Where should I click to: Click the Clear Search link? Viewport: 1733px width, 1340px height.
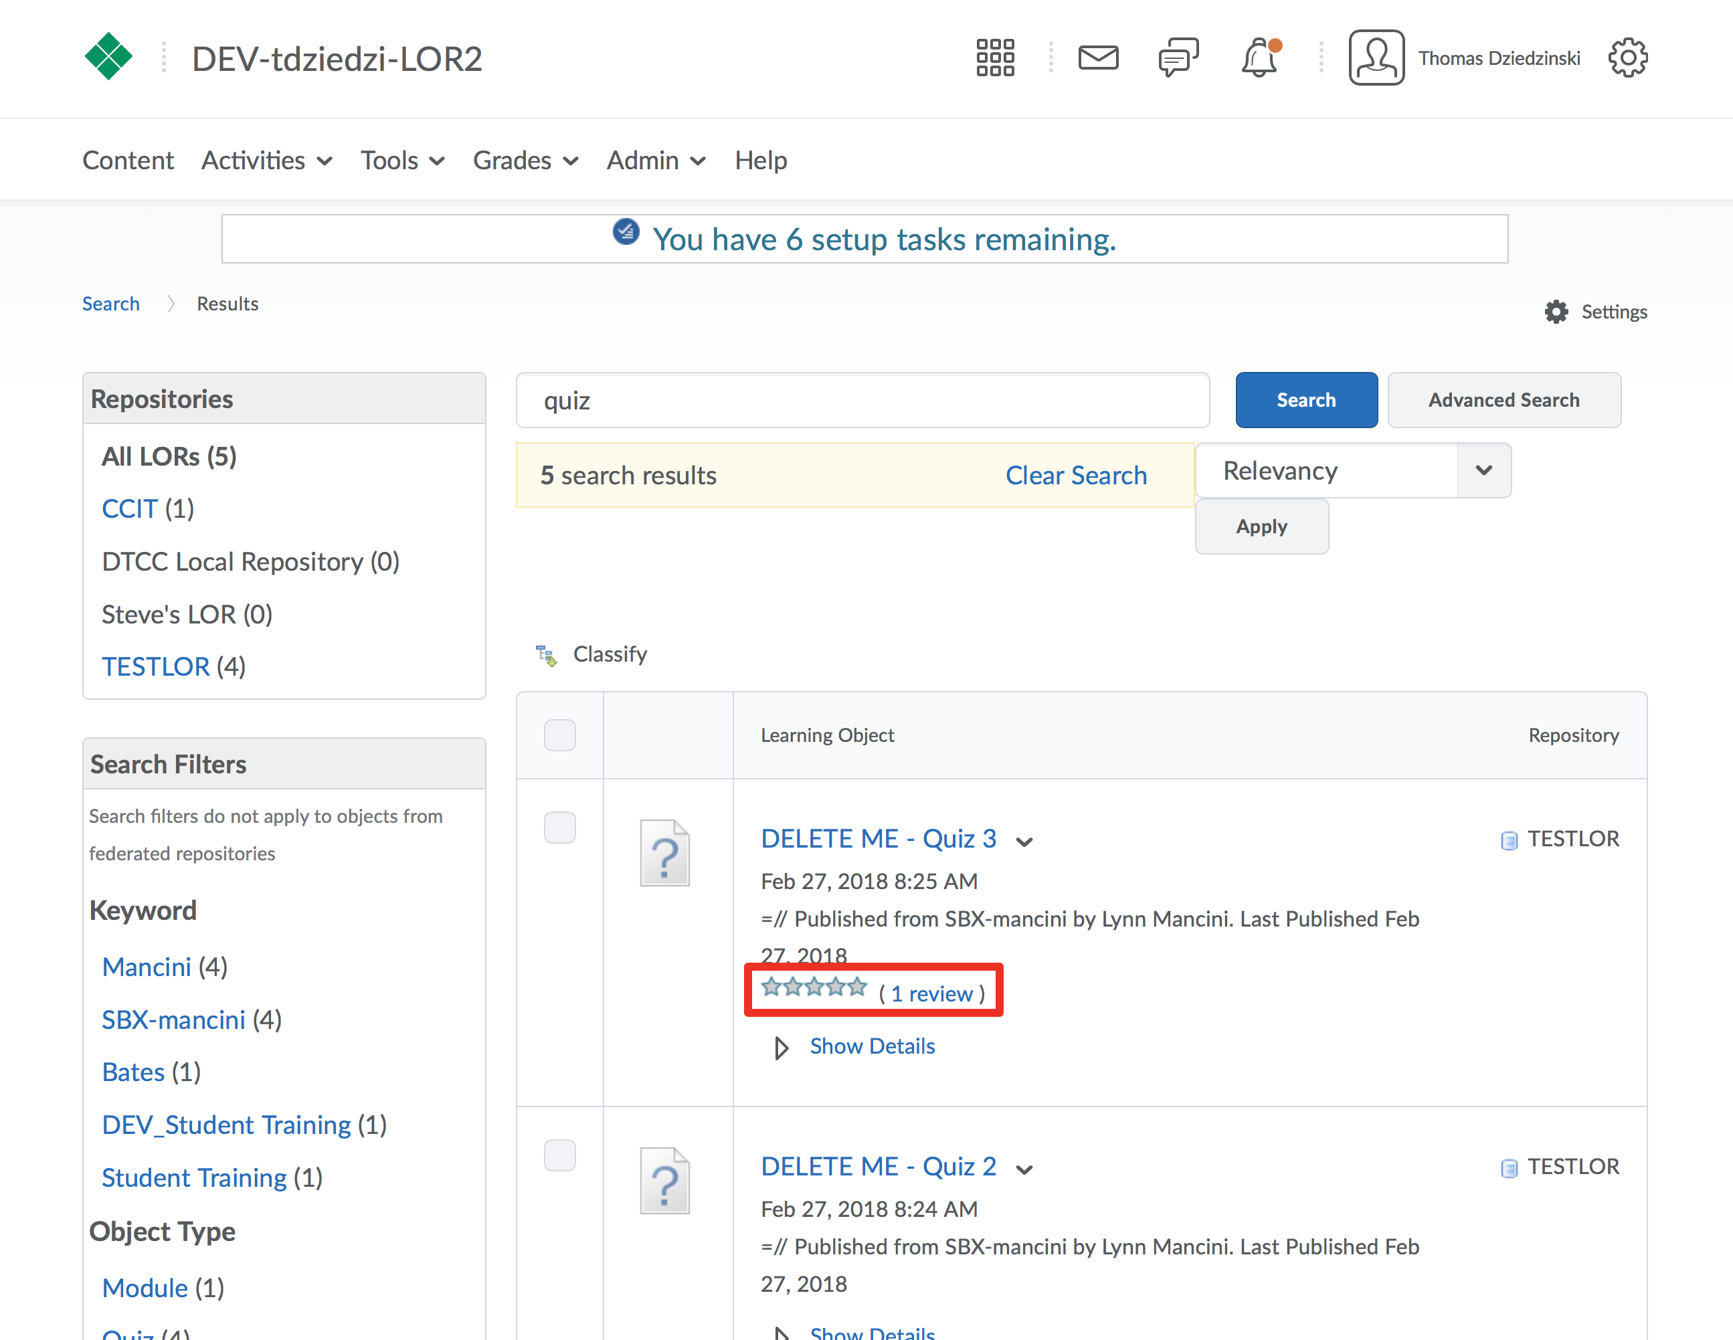[x=1076, y=475]
